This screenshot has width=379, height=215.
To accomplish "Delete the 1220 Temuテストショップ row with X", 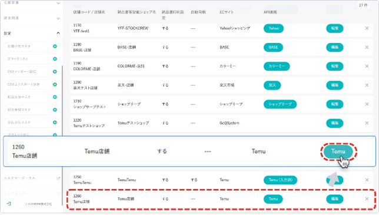I will pyautogui.click(x=367, y=123).
